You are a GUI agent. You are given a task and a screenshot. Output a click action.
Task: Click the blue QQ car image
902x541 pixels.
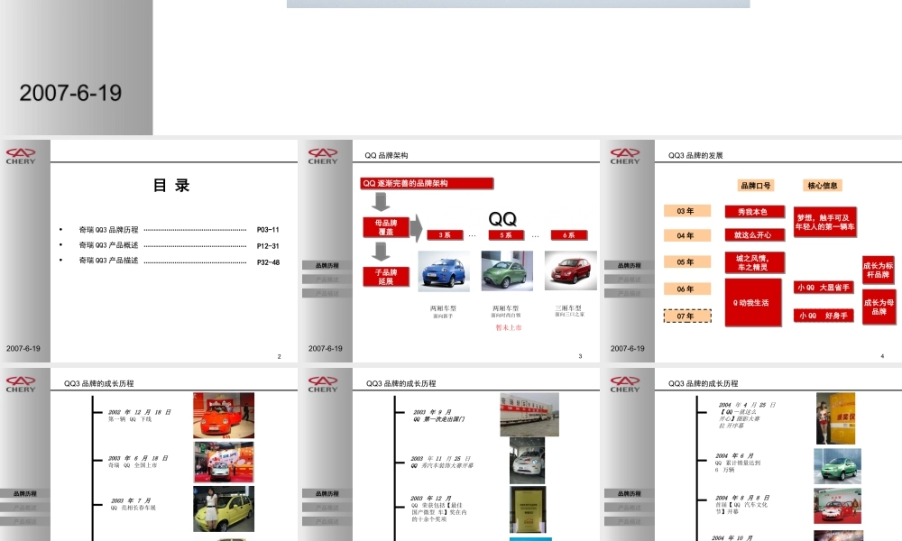tap(444, 271)
